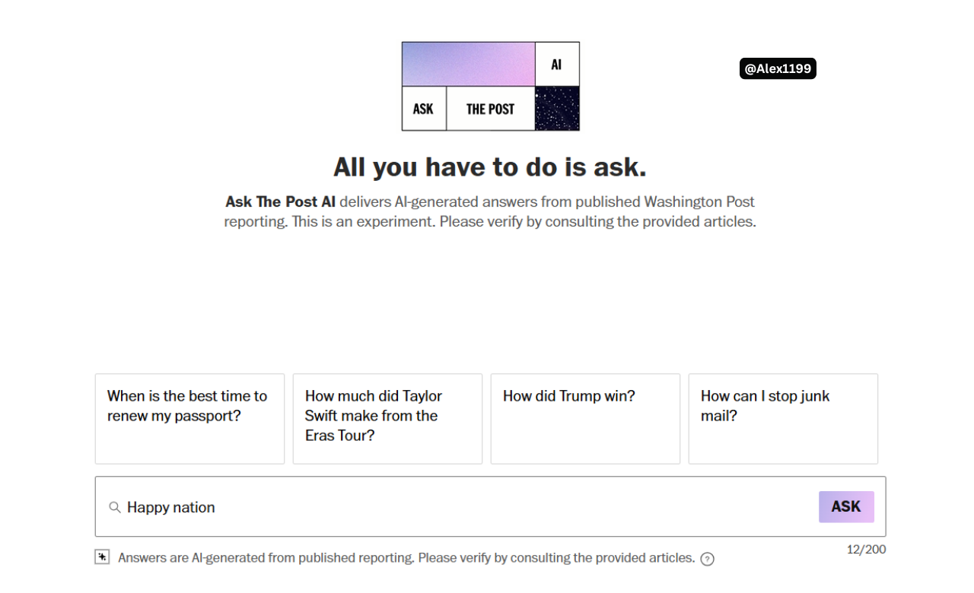
Task: Pick the 'How can I stop junk mail?' card
Action: click(783, 419)
